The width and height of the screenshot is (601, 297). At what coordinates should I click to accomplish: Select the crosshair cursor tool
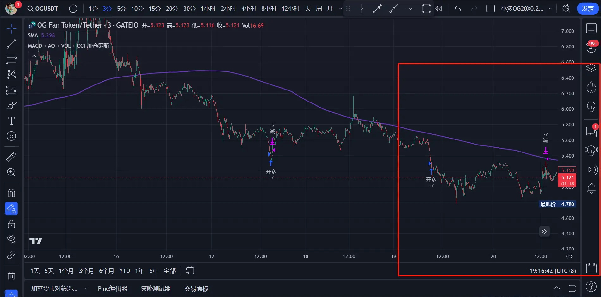tap(11, 29)
